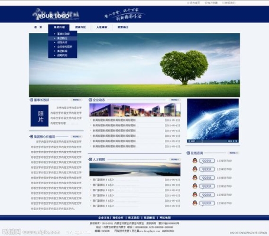Viewport: 269px width, 236px height.
Task: Click the 照片 chairman photo placeholder
Action: [40, 116]
